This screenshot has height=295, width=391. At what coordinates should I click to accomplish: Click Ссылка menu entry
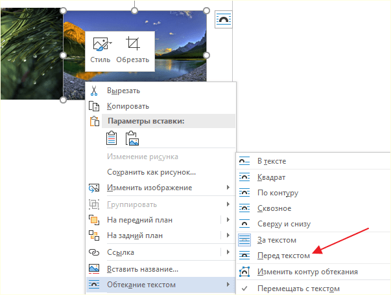click(161, 252)
